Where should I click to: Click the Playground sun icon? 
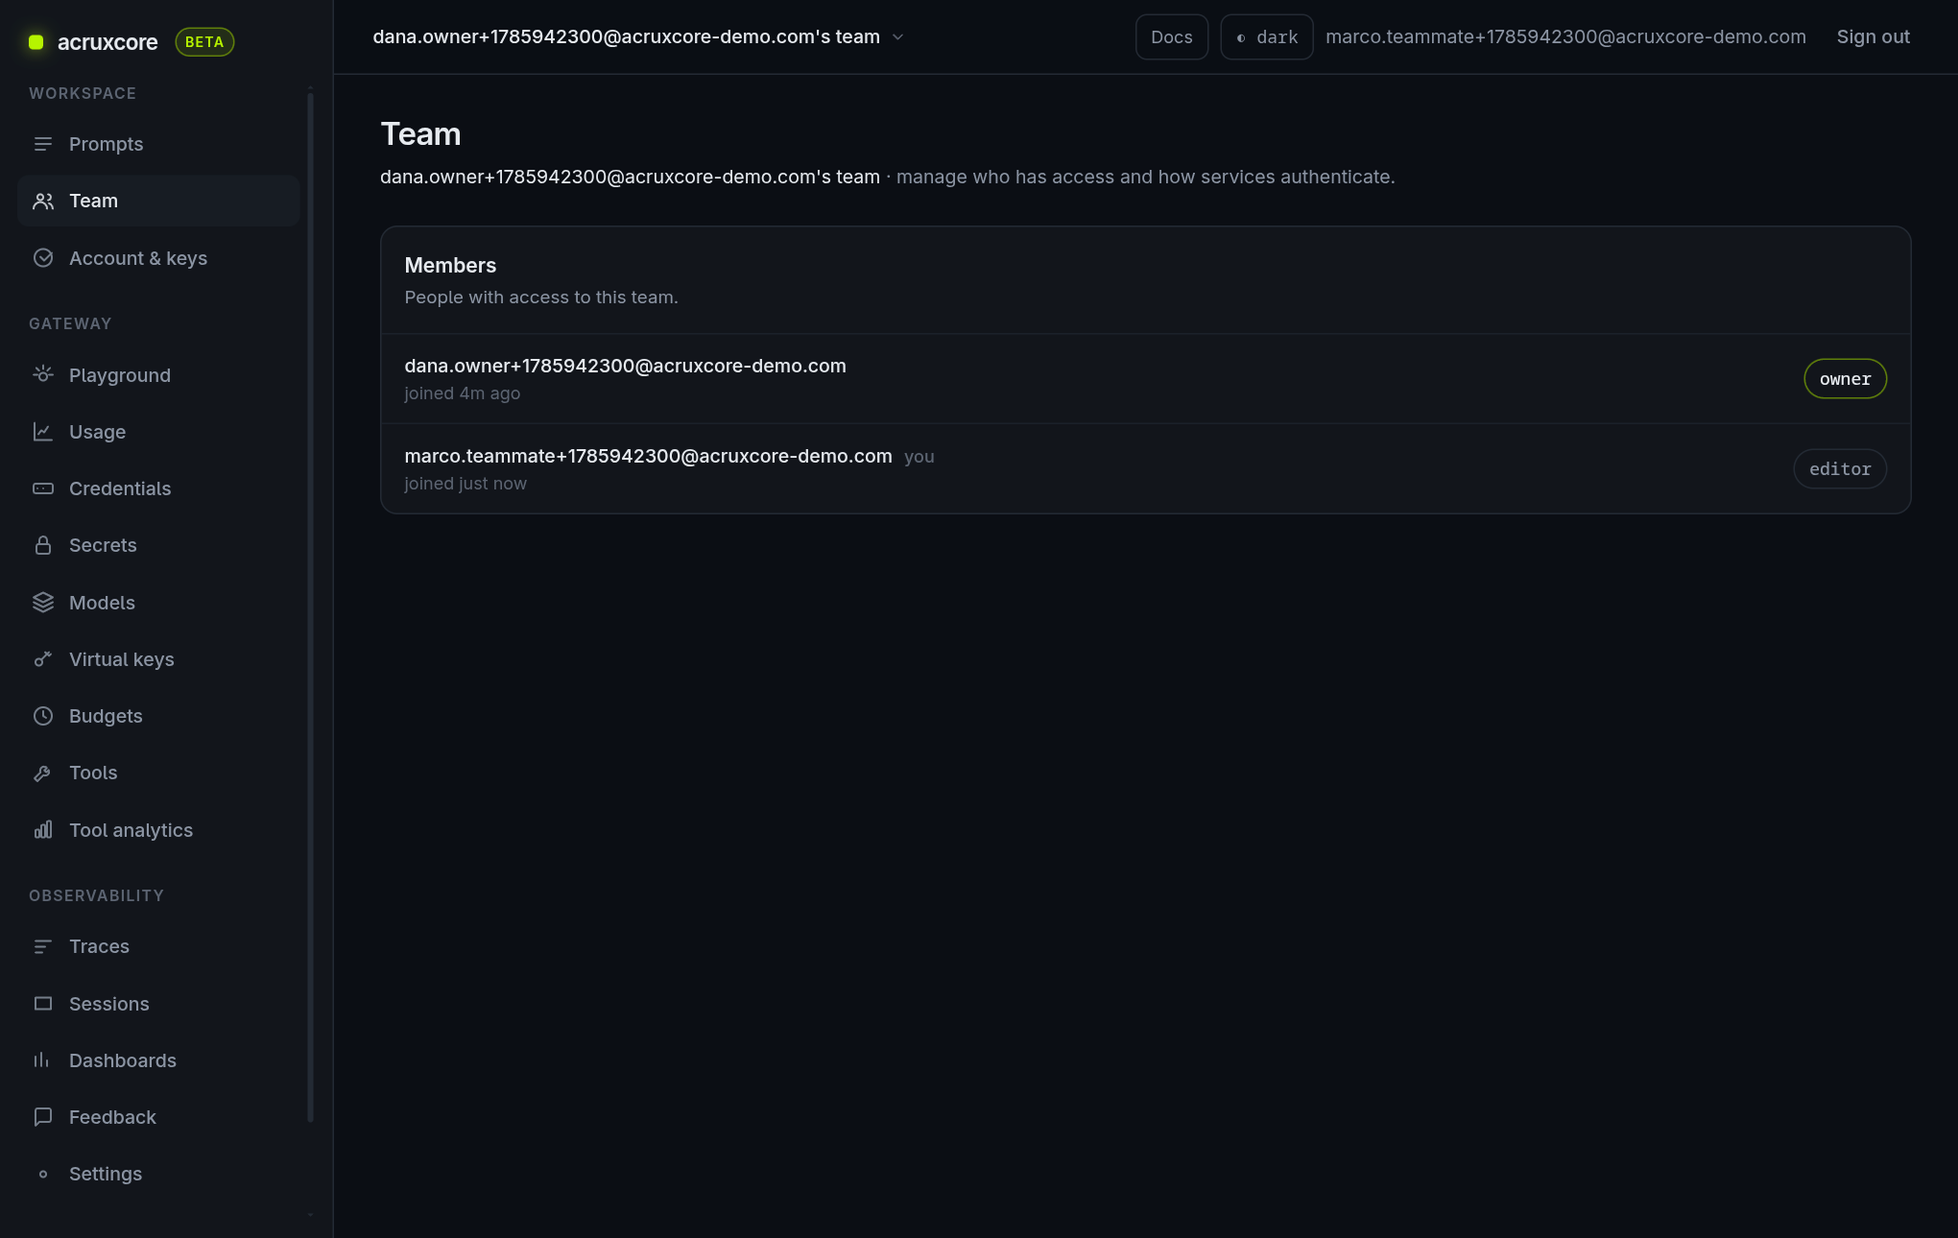point(43,375)
